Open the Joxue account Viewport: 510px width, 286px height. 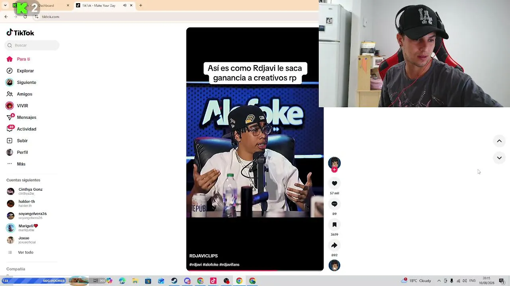click(21, 240)
